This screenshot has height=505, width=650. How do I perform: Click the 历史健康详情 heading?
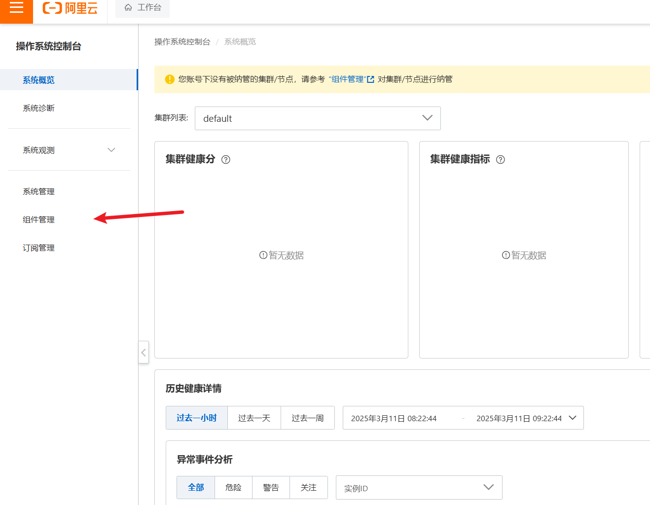point(193,388)
